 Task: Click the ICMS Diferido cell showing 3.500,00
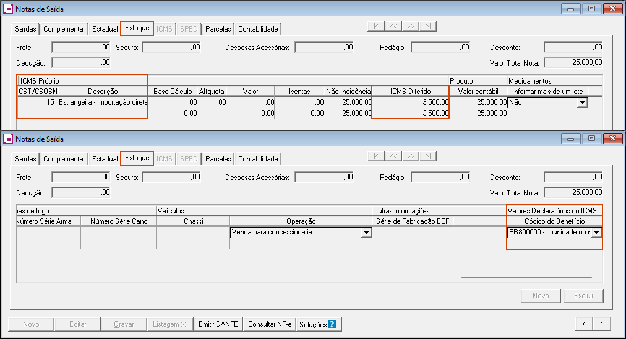pos(410,102)
